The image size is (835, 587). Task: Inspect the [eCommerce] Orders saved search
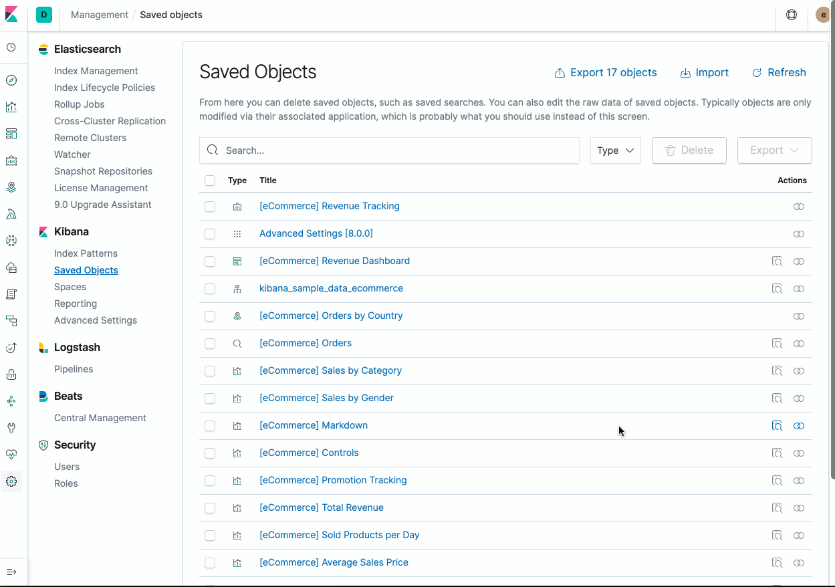click(777, 344)
